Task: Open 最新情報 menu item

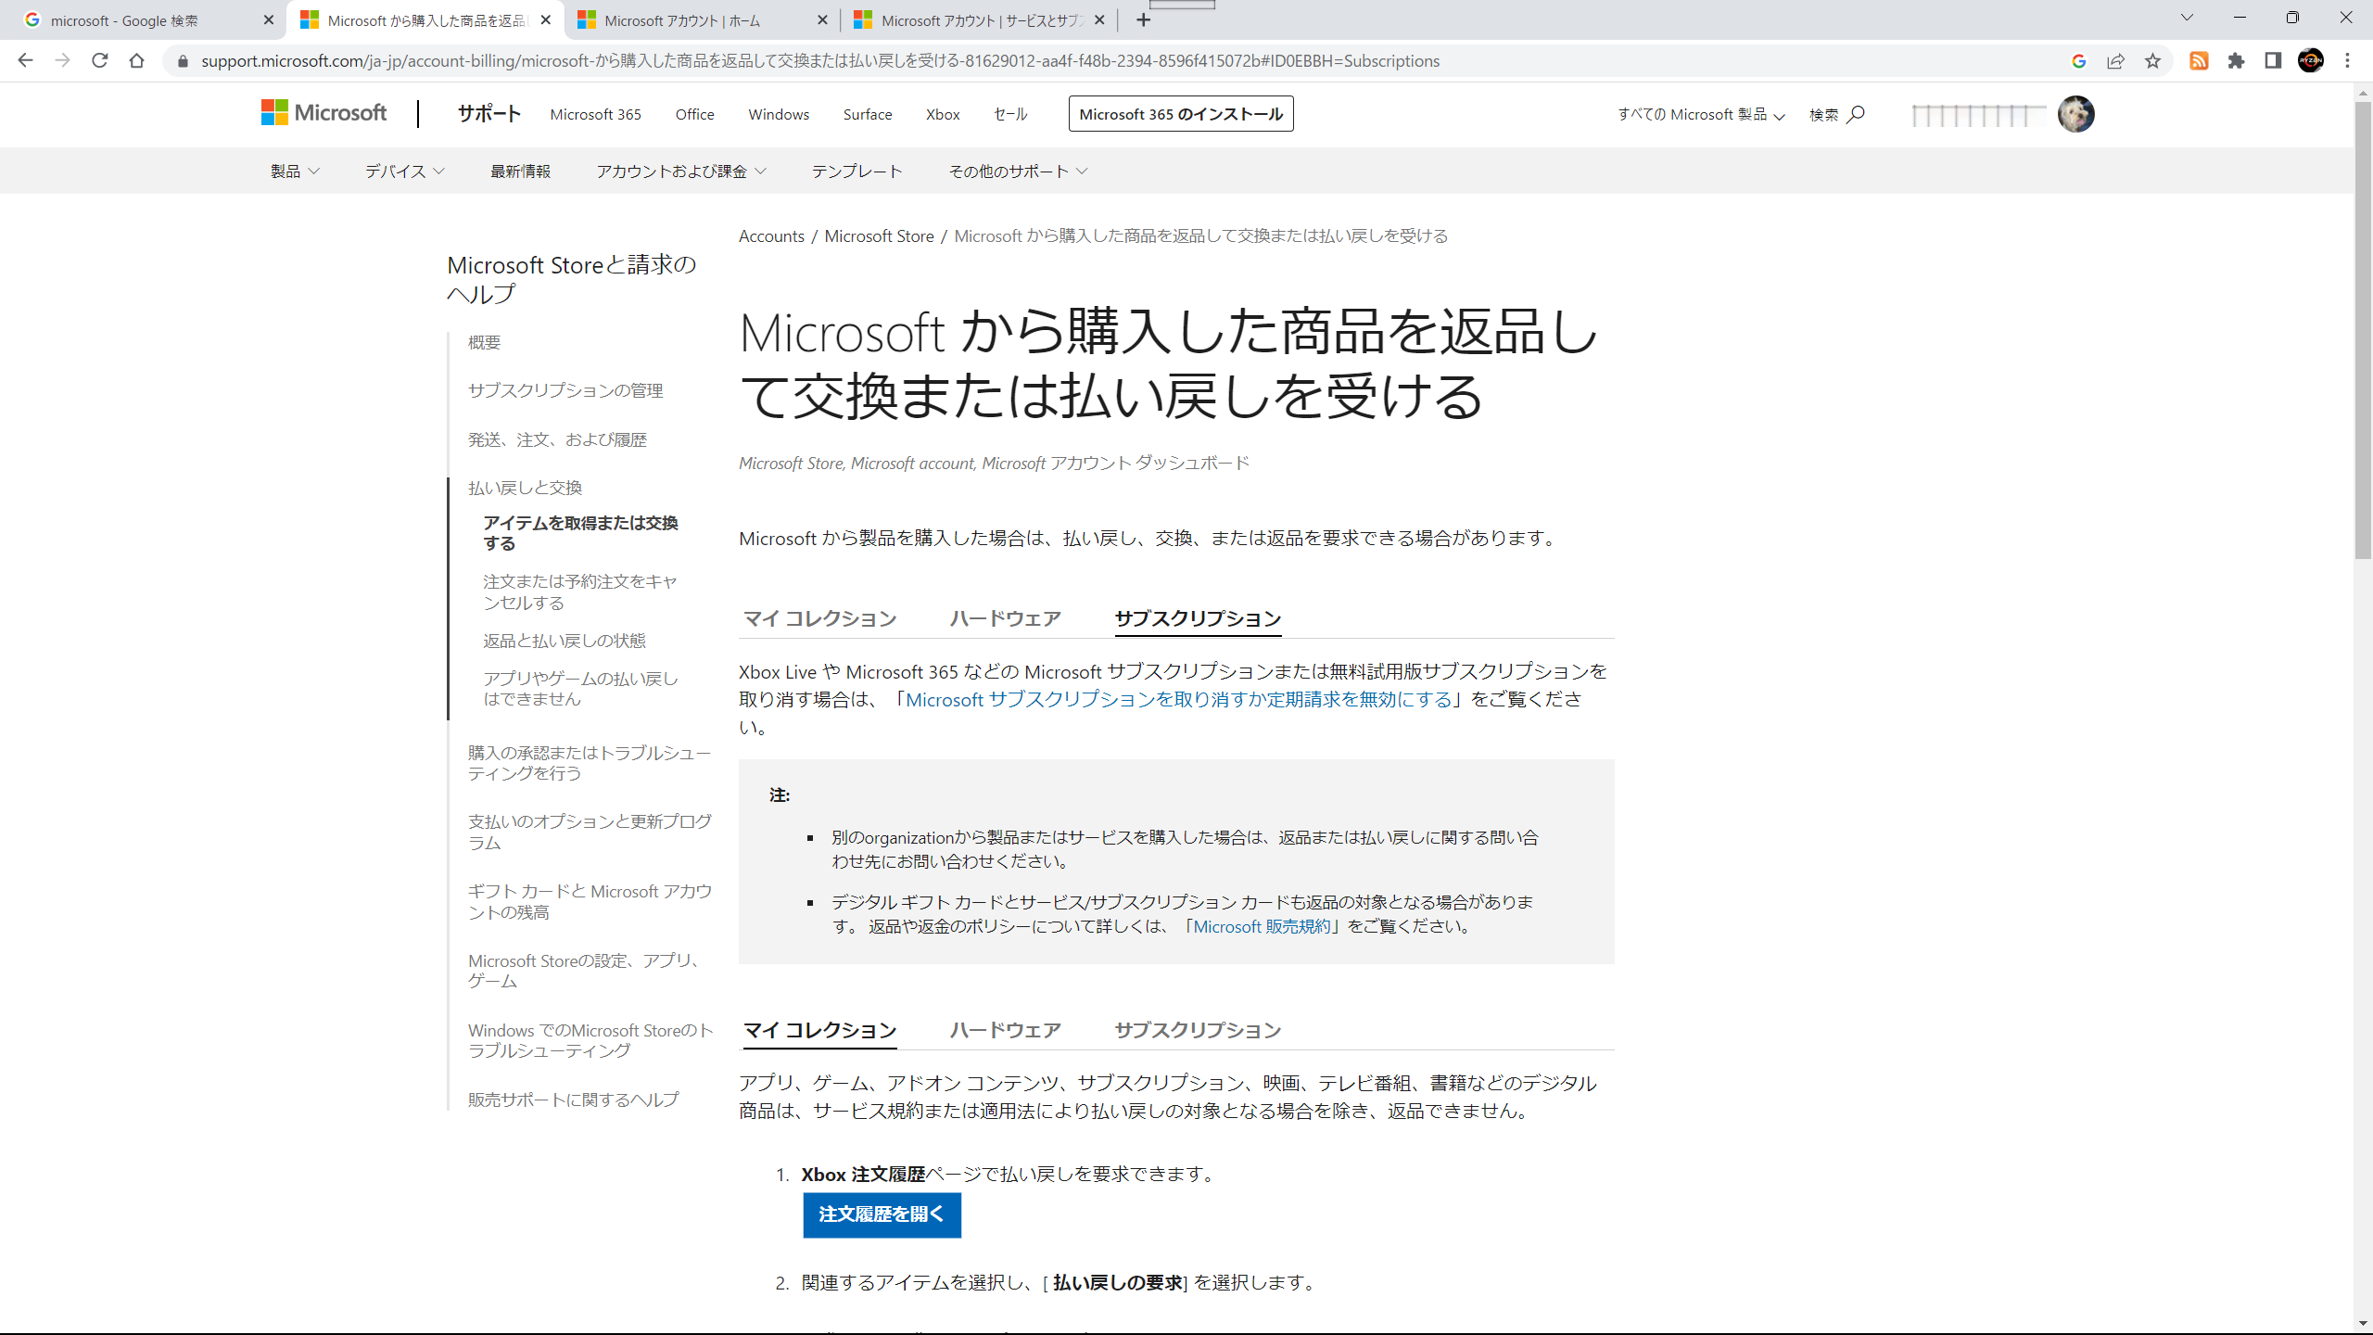Action: [x=520, y=172]
